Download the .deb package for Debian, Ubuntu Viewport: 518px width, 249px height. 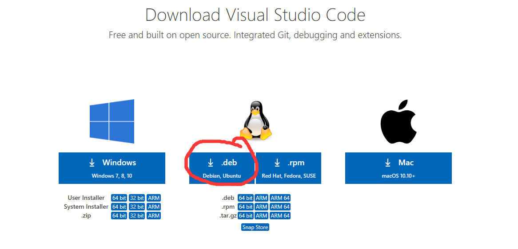(222, 168)
